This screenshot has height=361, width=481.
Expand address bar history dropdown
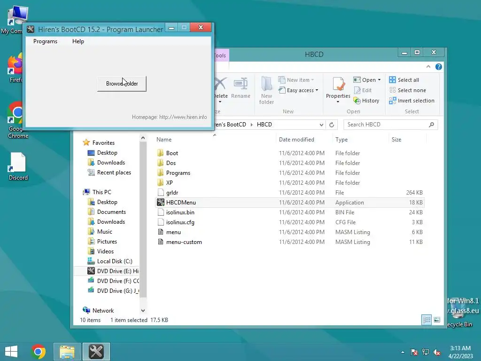(321, 125)
